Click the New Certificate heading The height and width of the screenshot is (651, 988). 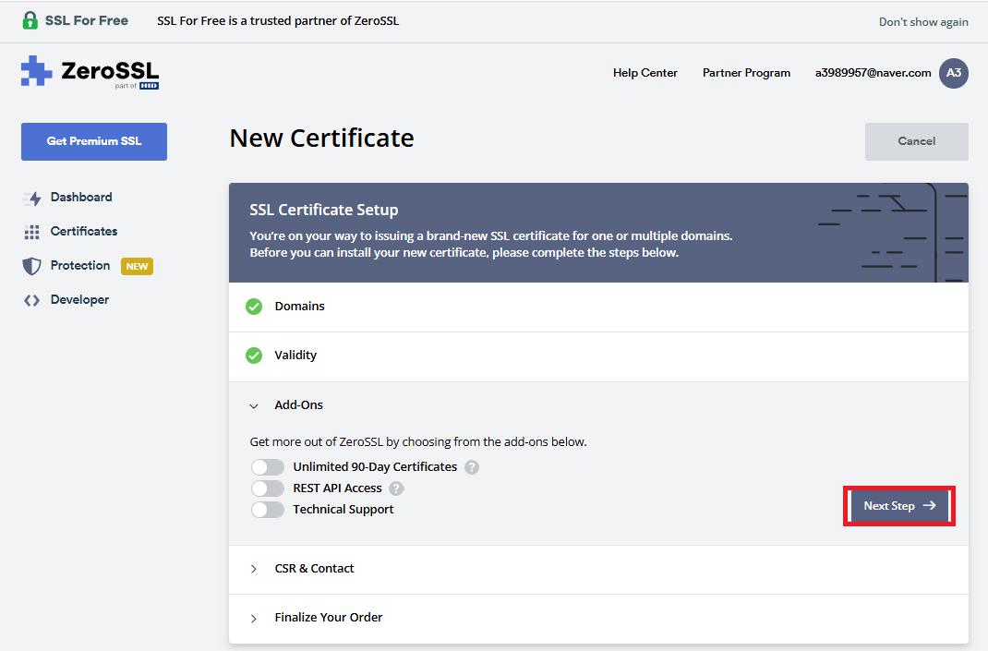click(322, 138)
